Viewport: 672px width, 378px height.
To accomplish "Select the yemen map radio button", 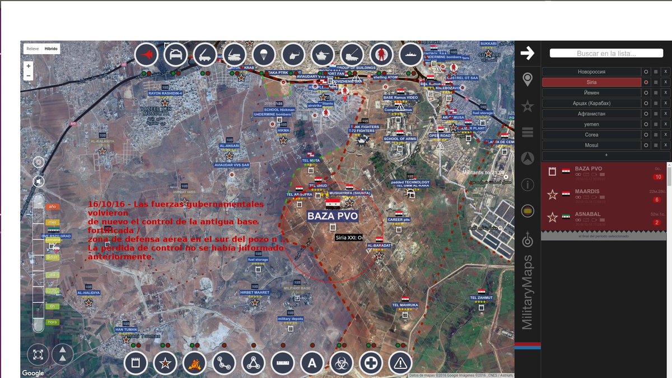I will click(646, 124).
